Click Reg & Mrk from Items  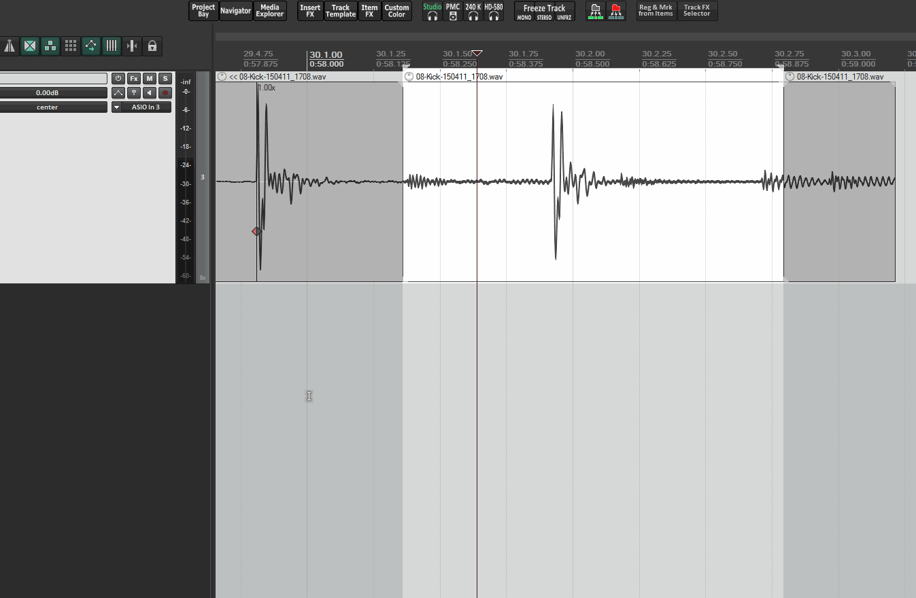656,11
